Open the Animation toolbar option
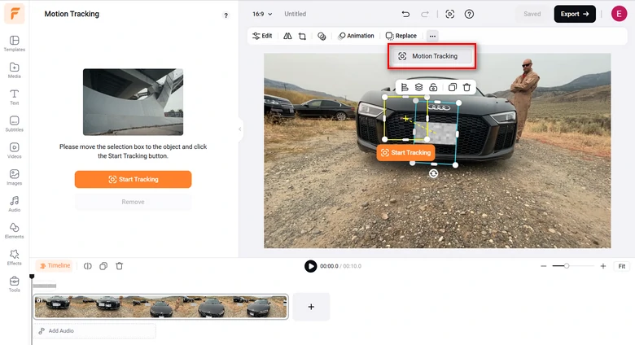The width and height of the screenshot is (635, 345). 357,36
